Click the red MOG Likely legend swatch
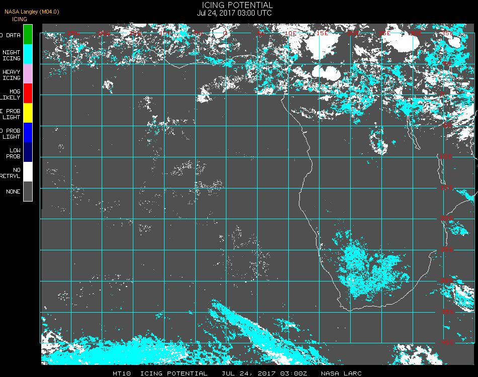Screen dimensions: 478x377 [28, 93]
